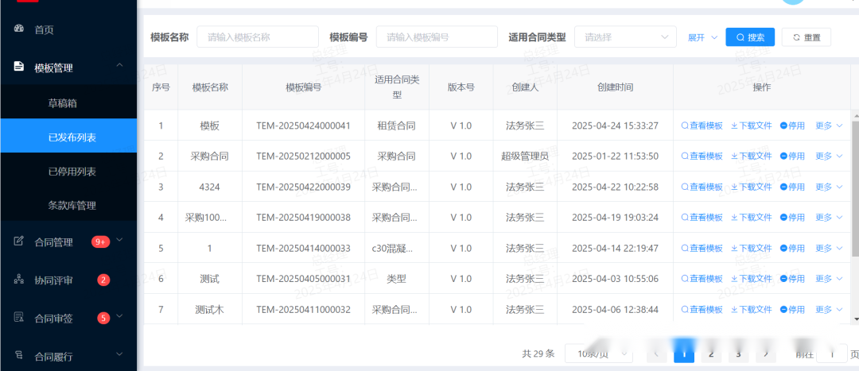
Task: Click the 模板管理 document icon
Action: click(x=18, y=68)
